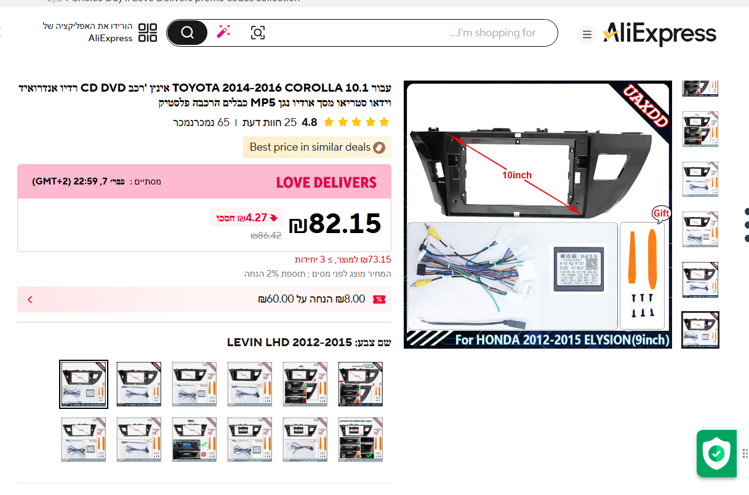Open the QR code app download icon

click(148, 33)
